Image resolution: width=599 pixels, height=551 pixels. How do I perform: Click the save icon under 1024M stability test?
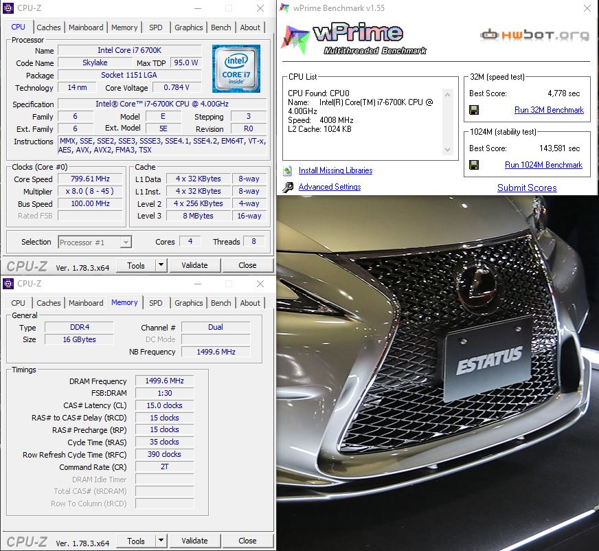tap(474, 165)
